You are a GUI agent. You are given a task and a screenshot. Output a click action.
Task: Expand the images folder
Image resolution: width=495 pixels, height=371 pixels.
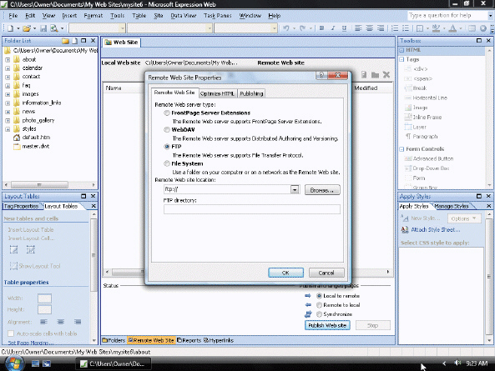pos(8,94)
